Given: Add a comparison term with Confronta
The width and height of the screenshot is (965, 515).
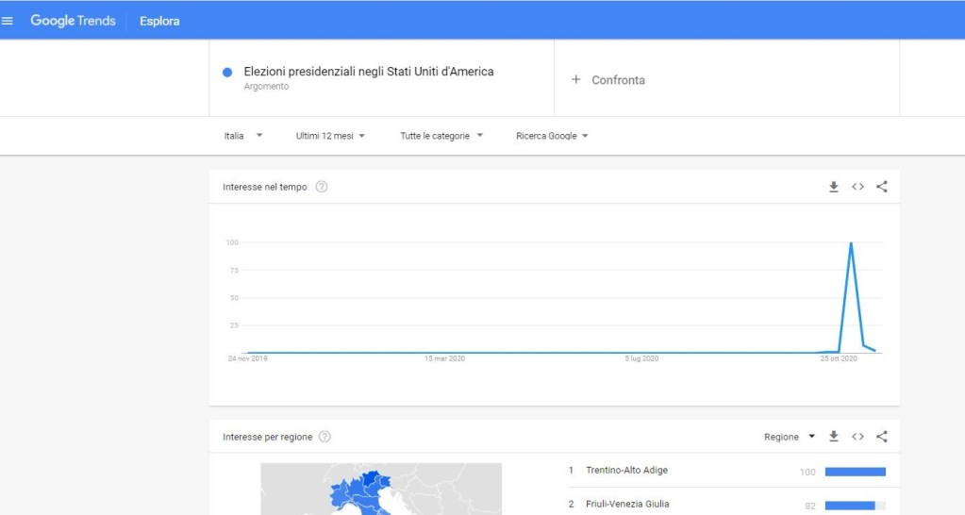Looking at the screenshot, I should point(608,80).
